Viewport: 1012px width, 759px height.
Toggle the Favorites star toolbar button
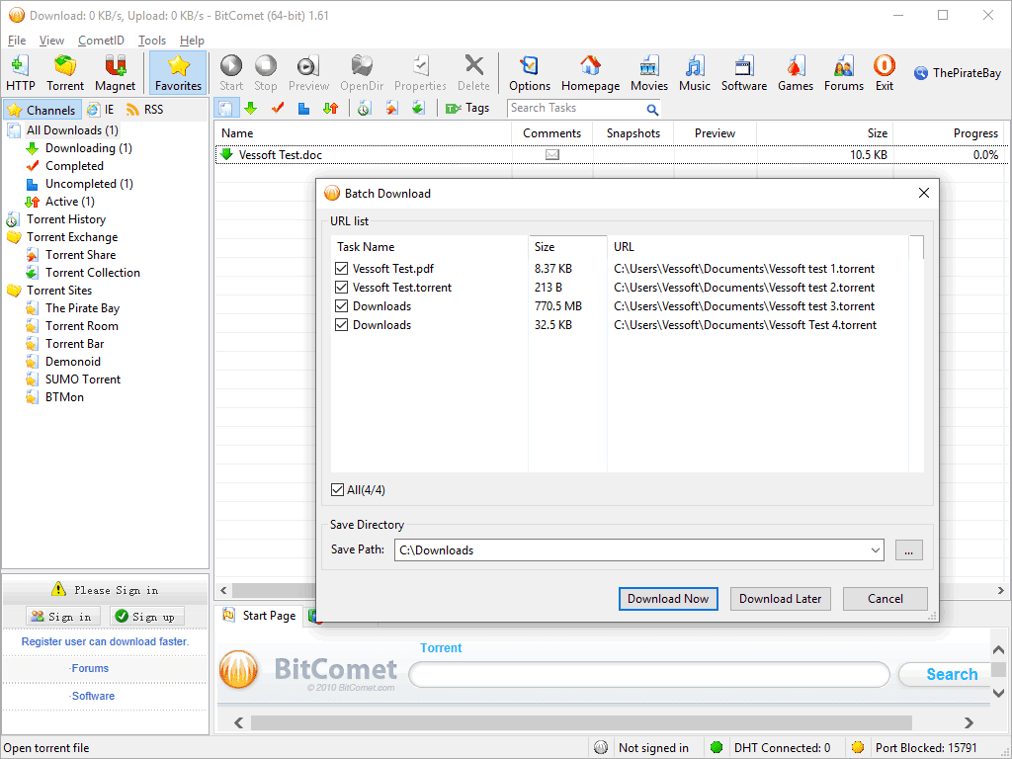[x=178, y=73]
